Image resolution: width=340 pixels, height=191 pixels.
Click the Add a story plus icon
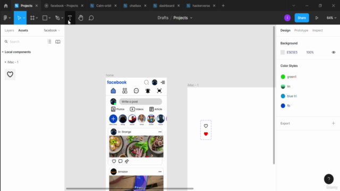tap(113, 119)
